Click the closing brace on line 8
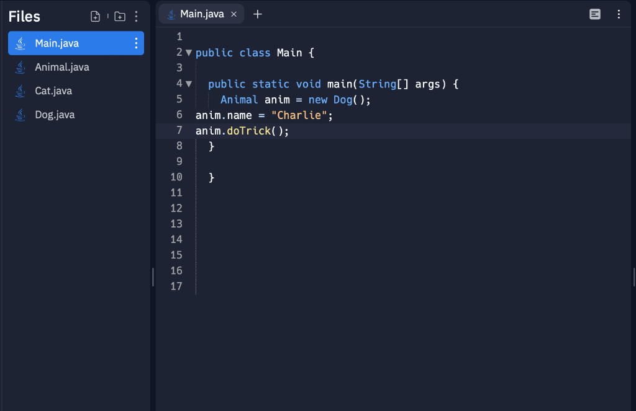This screenshot has height=411, width=636. 211,146
